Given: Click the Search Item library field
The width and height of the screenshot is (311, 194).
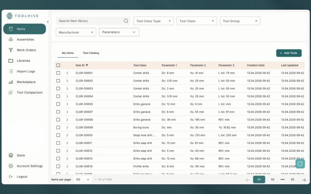Looking at the screenshot, I should coord(93,21).
